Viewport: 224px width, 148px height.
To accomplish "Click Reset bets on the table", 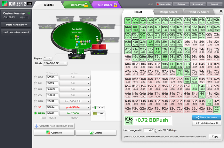I will (77, 33).
